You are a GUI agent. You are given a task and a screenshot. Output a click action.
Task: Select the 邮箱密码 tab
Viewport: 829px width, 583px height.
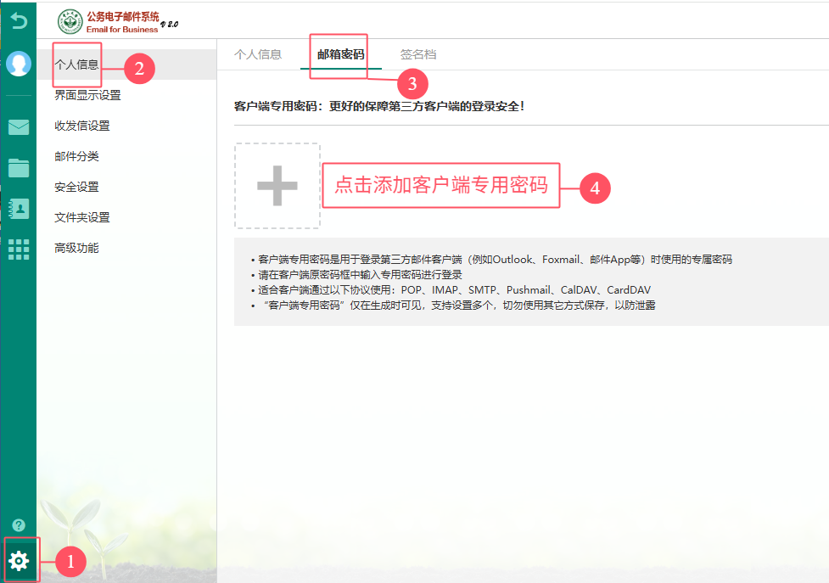pyautogui.click(x=340, y=54)
